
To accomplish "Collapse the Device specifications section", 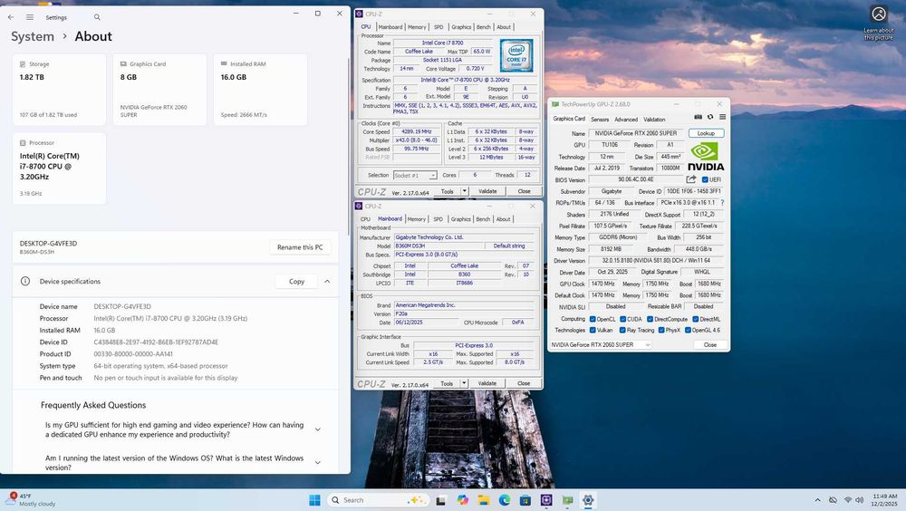I will tap(327, 281).
